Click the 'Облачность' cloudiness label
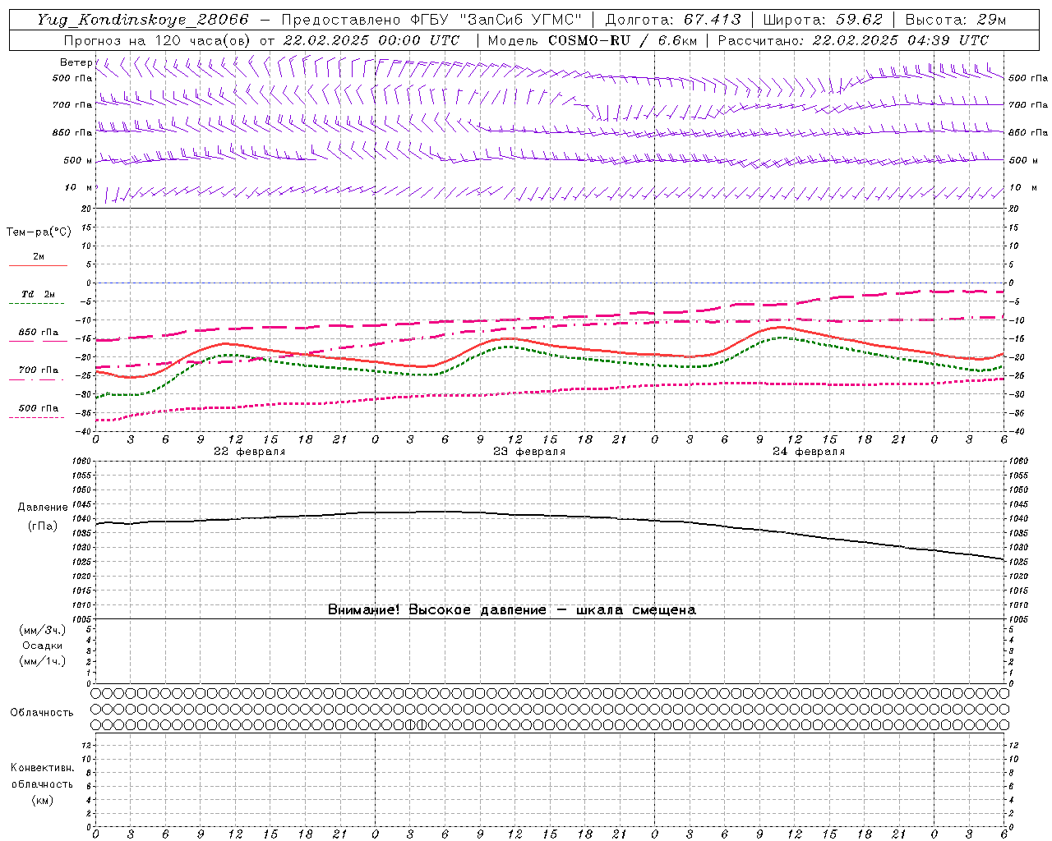 pyautogui.click(x=42, y=713)
